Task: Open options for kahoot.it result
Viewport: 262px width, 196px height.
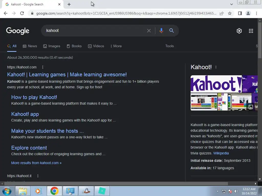Action: [x=38, y=176]
